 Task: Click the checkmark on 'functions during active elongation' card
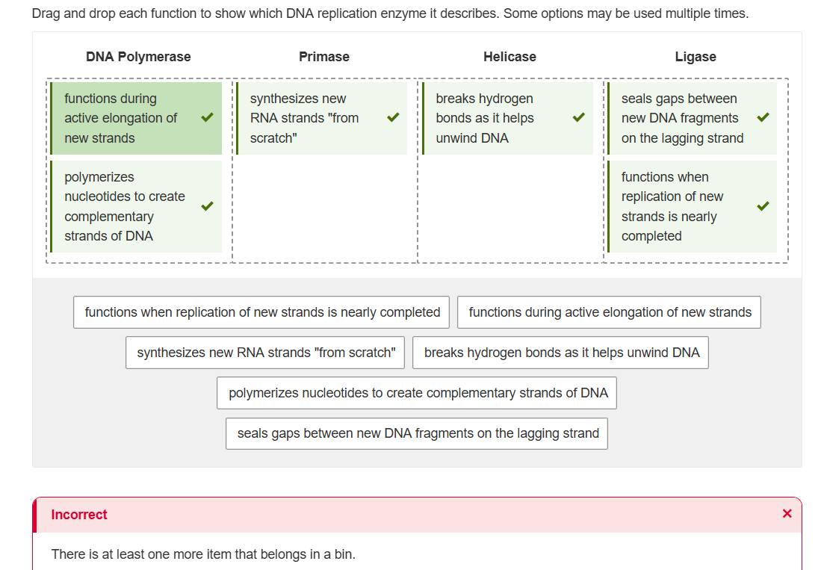[207, 117]
